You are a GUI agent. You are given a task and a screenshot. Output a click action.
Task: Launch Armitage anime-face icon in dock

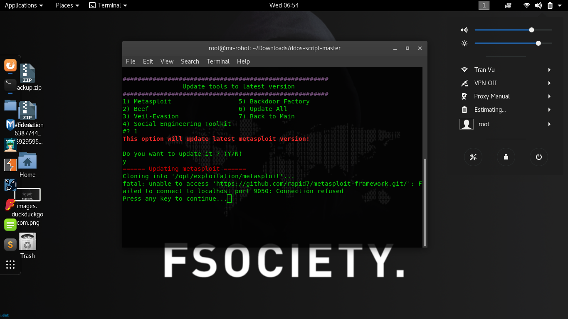click(x=10, y=145)
